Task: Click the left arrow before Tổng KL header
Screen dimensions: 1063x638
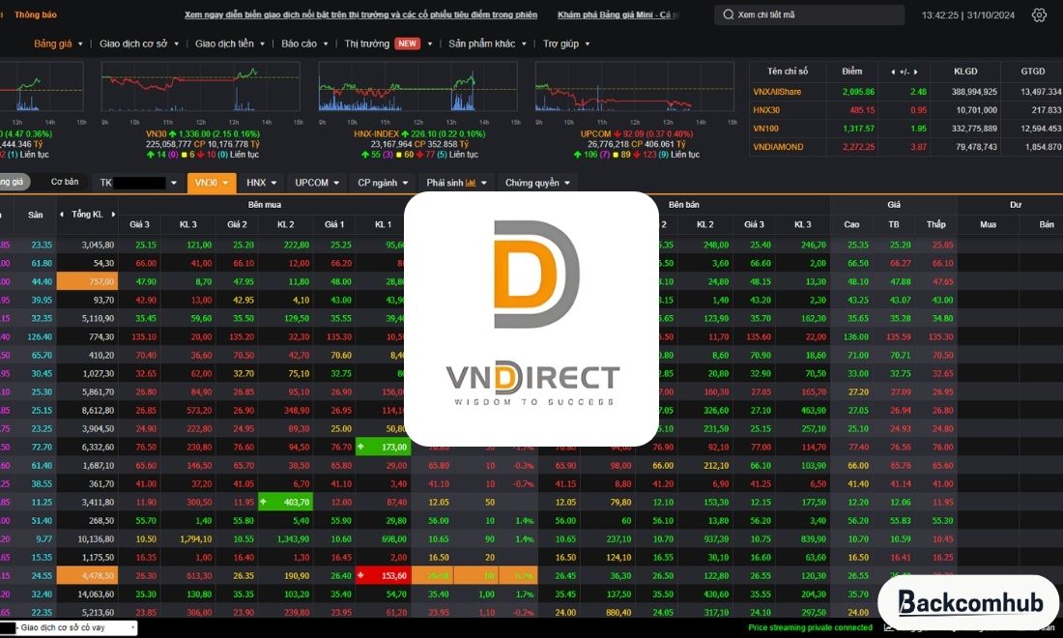Action: point(62,215)
